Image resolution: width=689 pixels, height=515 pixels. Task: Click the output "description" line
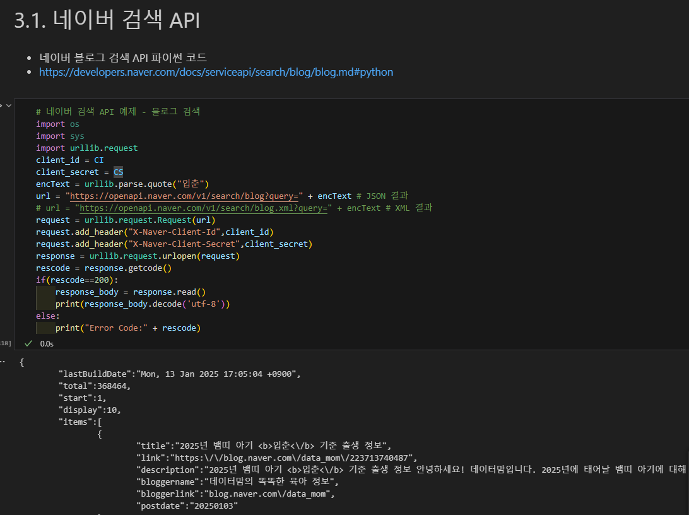coord(411,470)
